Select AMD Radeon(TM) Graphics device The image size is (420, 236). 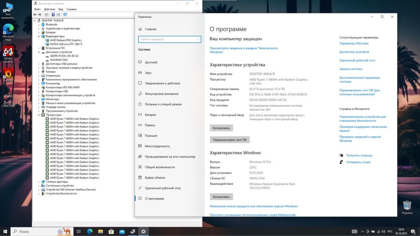66,40
